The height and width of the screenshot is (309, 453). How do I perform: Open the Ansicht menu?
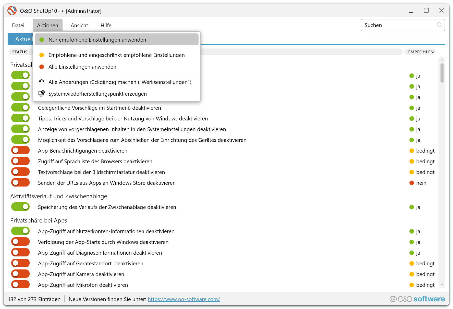(79, 26)
